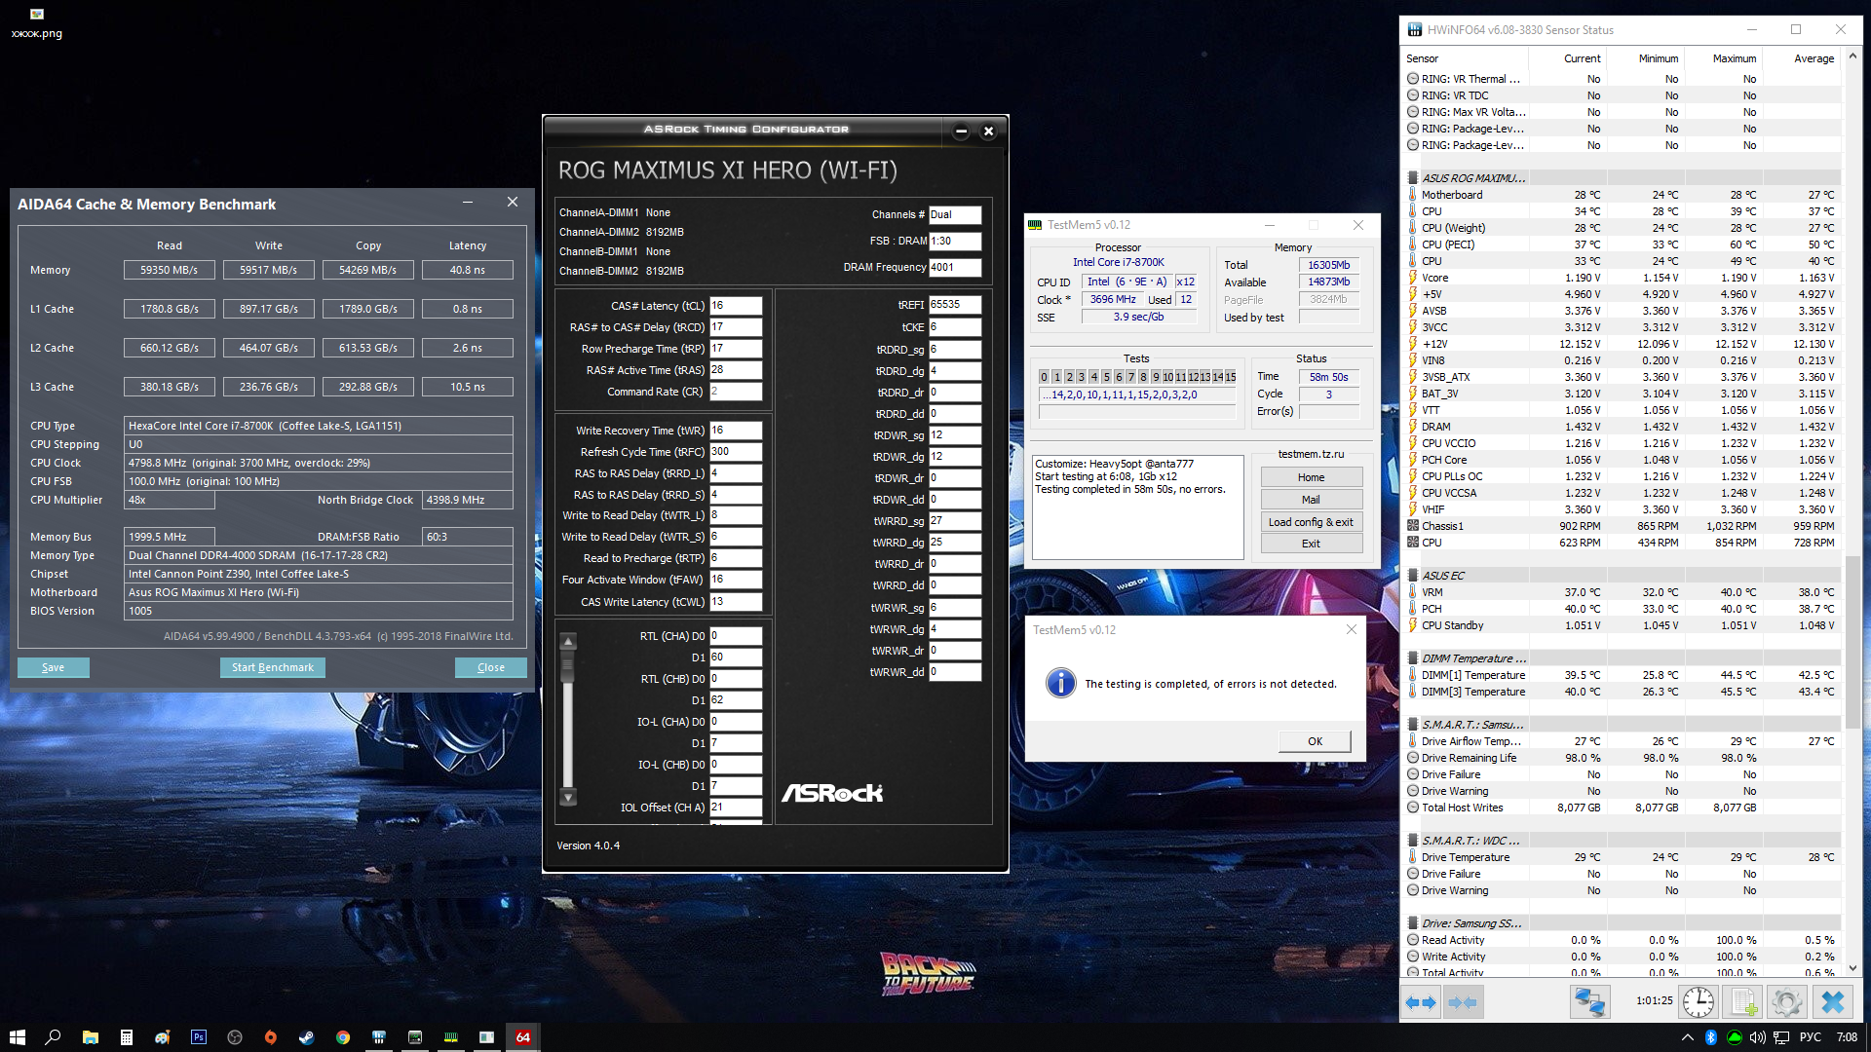Open Steam from the taskbar
Viewport: 1871px width, 1052px height.
coord(306,1037)
